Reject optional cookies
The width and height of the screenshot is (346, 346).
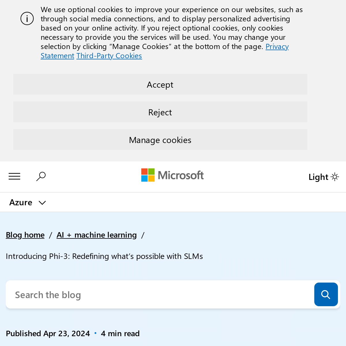(x=160, y=112)
